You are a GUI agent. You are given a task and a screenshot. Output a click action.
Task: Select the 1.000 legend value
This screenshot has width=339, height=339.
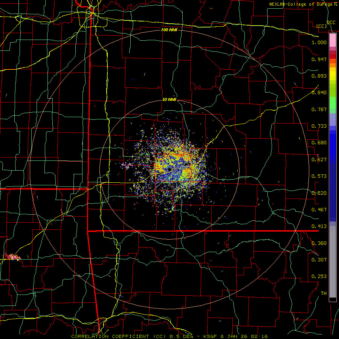pos(319,42)
